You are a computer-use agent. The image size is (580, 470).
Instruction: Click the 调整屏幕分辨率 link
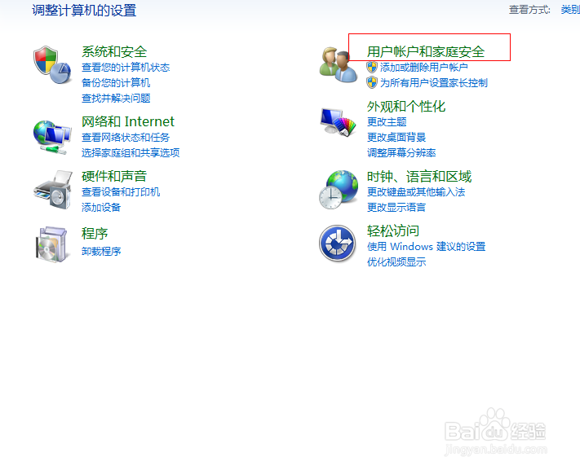point(401,153)
